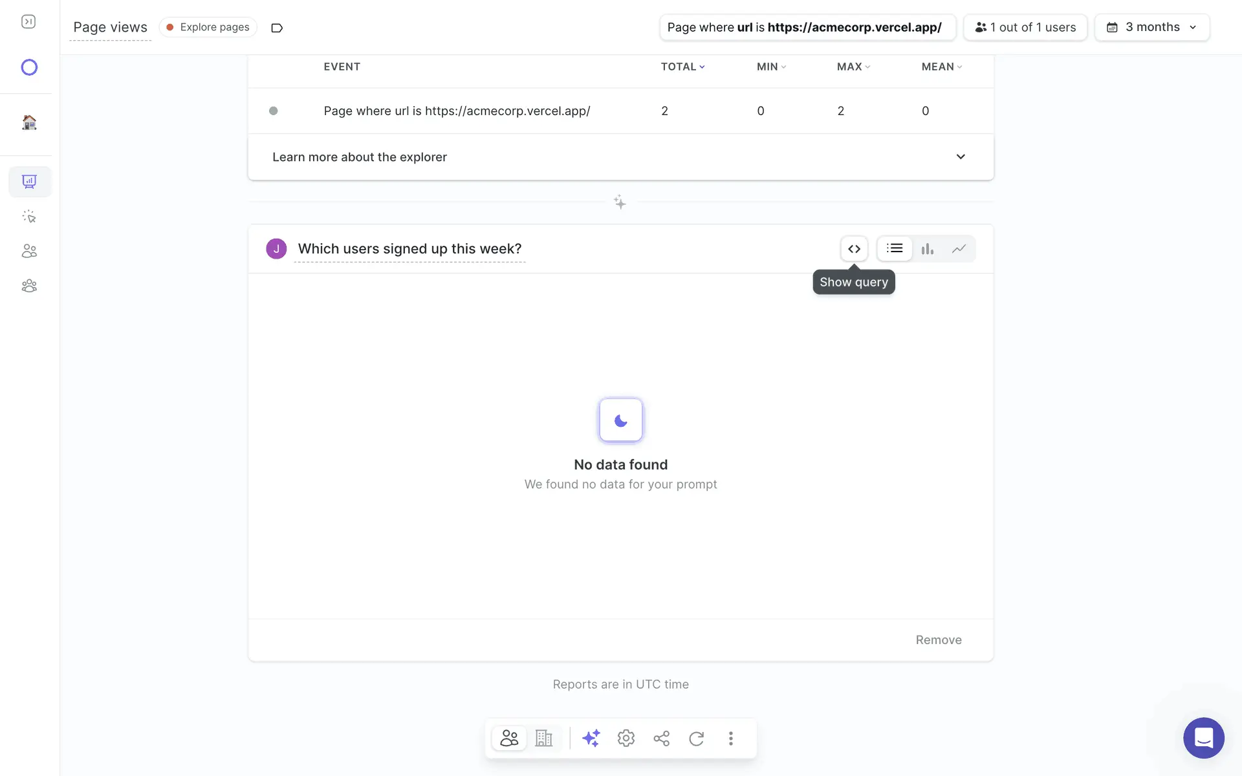Viewport: 1242px width, 776px height.
Task: Expand the sidebar with top-left icon
Action: click(x=28, y=22)
